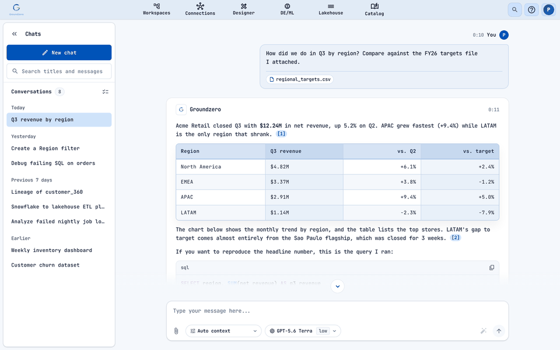
Task: Click user avatar P beside You
Action: (x=503, y=35)
